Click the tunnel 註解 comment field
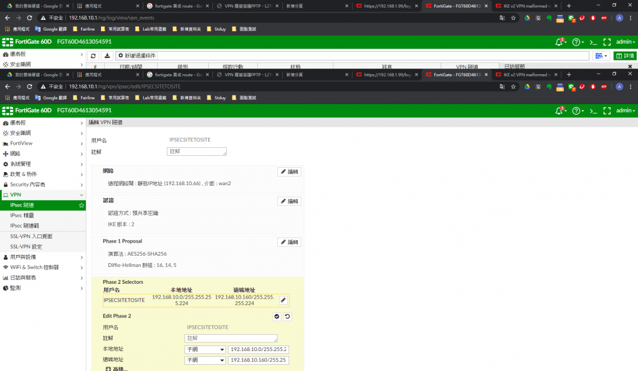 (196, 151)
